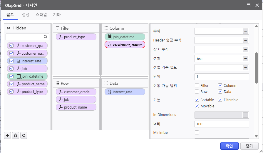Image resolution: width=263 pixels, height=153 pixels.
Task: Click dimension icon of product_name in Row
Action: 61,107
